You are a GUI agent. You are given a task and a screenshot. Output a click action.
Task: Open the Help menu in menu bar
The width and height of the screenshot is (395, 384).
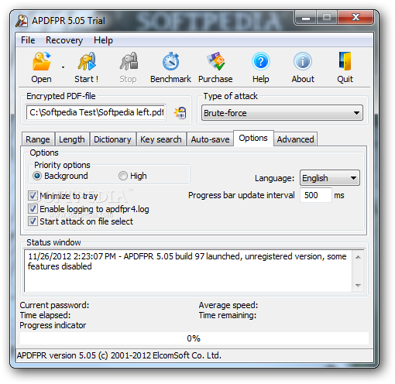click(x=103, y=40)
